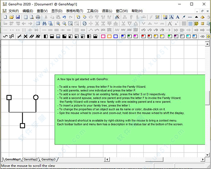Choose the dashed line drawing tool
The height and width of the screenshot is (169, 211).
tap(190, 17)
